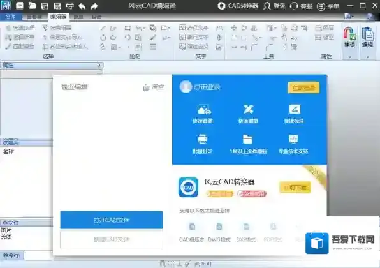Switch to the 查看器 ribbon tab
This screenshot has height=268, width=380.
(34, 17)
